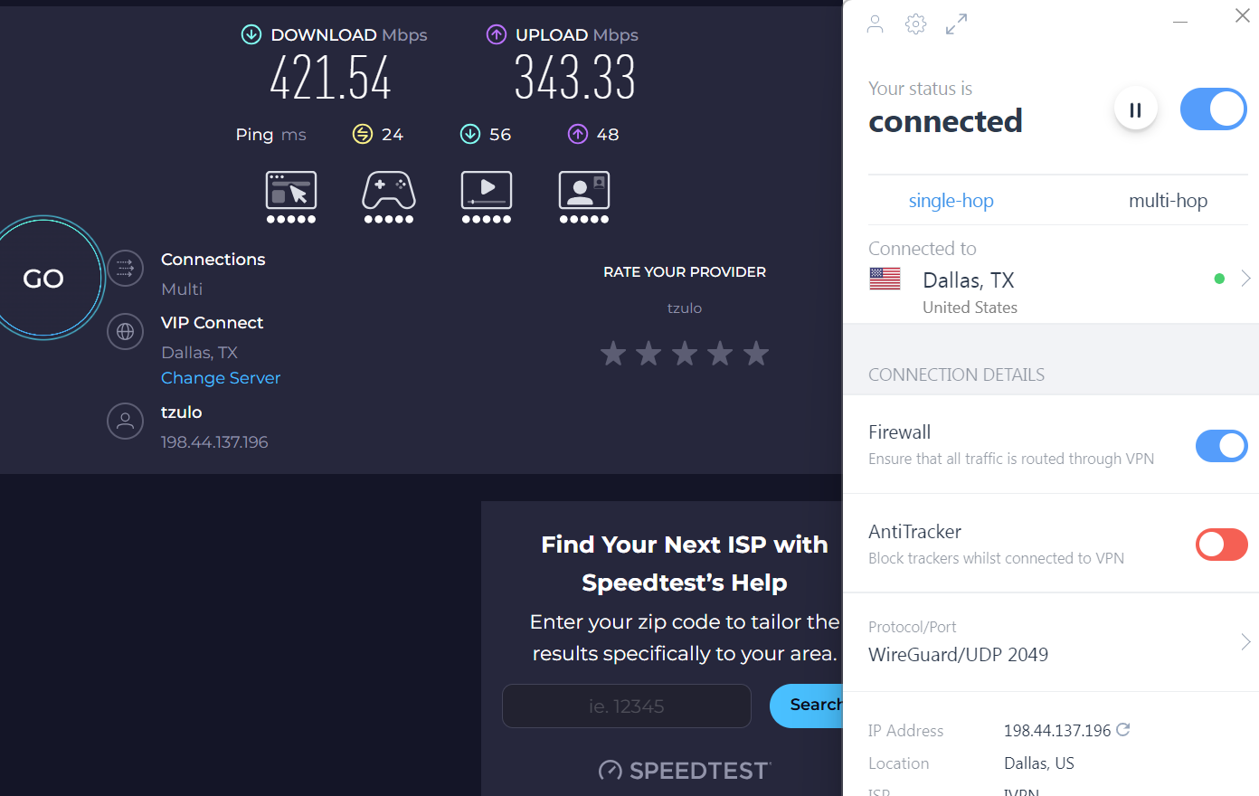Screen dimensions: 1259x796
Task: Click the Speedtest IP 198.44.137.196 under tzulo
Action: [x=214, y=442]
